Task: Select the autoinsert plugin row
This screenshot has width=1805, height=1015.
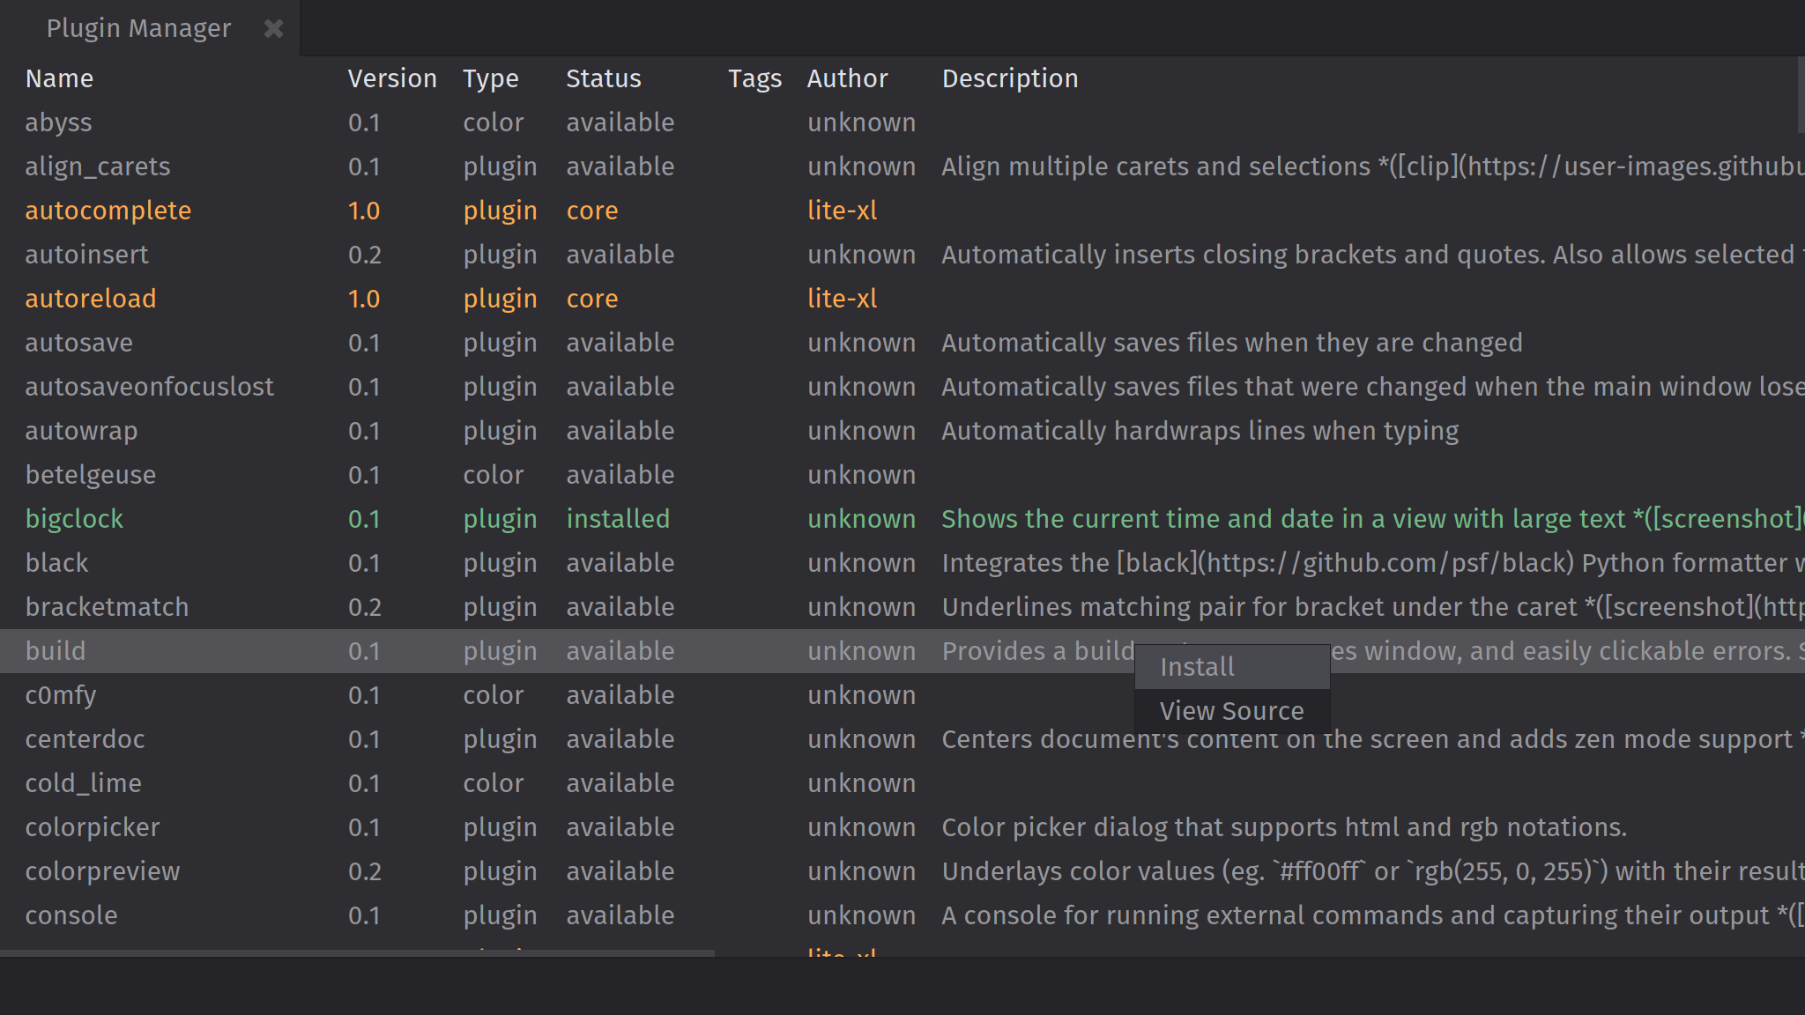Action: click(x=902, y=255)
